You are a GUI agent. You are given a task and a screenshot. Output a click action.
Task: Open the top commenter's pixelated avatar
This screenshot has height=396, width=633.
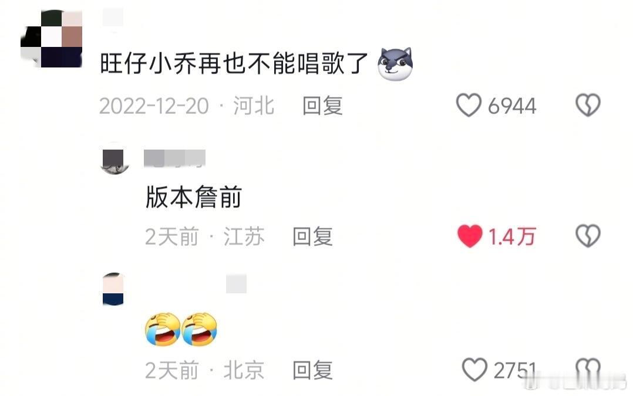[52, 39]
